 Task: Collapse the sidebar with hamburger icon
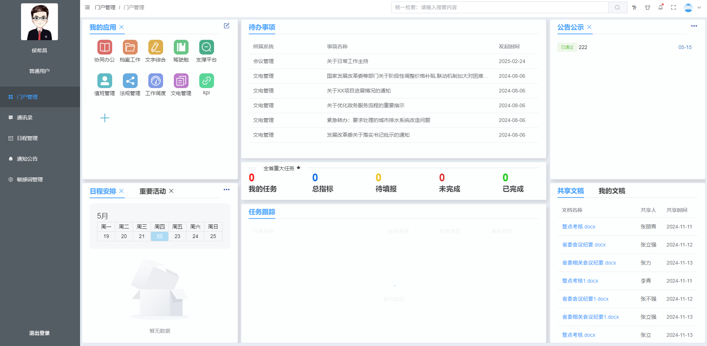pyautogui.click(x=87, y=7)
